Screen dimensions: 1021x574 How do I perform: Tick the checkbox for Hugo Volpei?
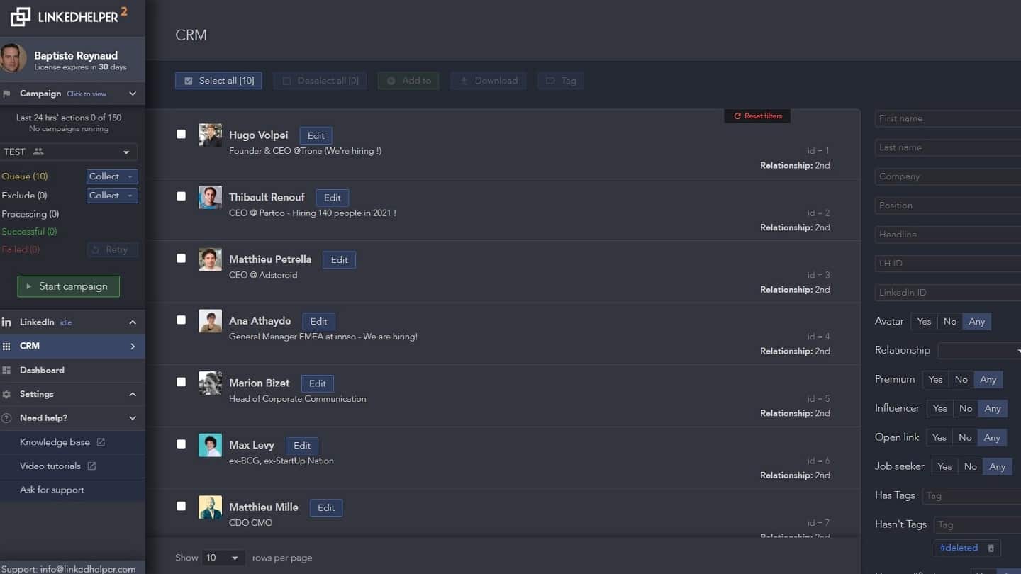tap(182, 134)
